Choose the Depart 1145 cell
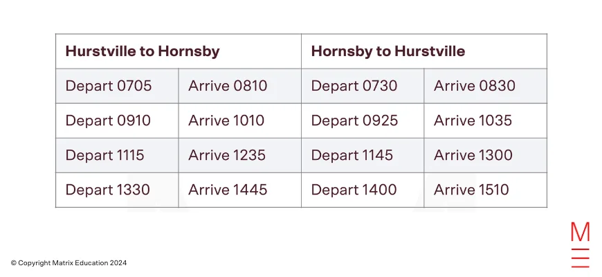This screenshot has height=277, width=602. (x=363, y=155)
